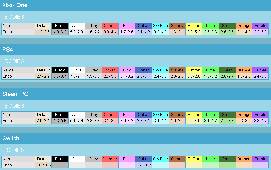
Task: Click PS4 Endo Orange price 1.7-2.3
Action: coord(244,76)
